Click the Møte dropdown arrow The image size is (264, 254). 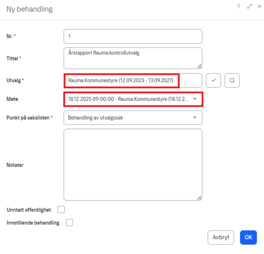(x=195, y=99)
